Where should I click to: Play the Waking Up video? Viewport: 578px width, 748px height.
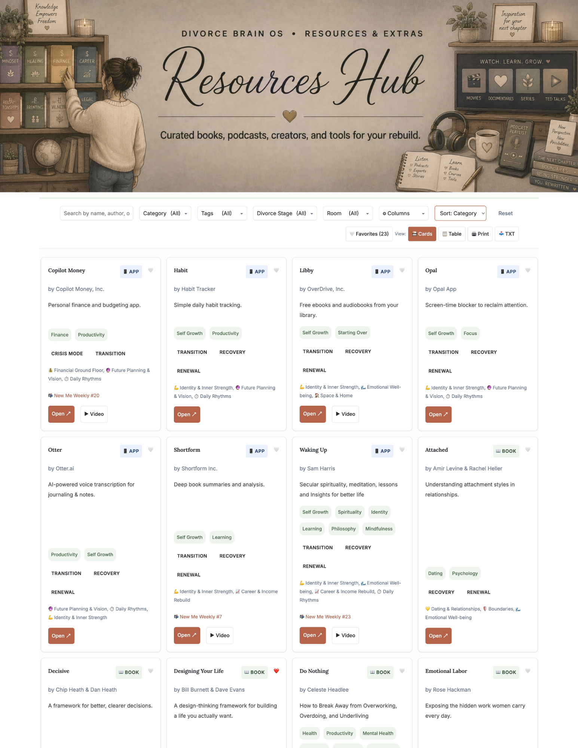[345, 635]
